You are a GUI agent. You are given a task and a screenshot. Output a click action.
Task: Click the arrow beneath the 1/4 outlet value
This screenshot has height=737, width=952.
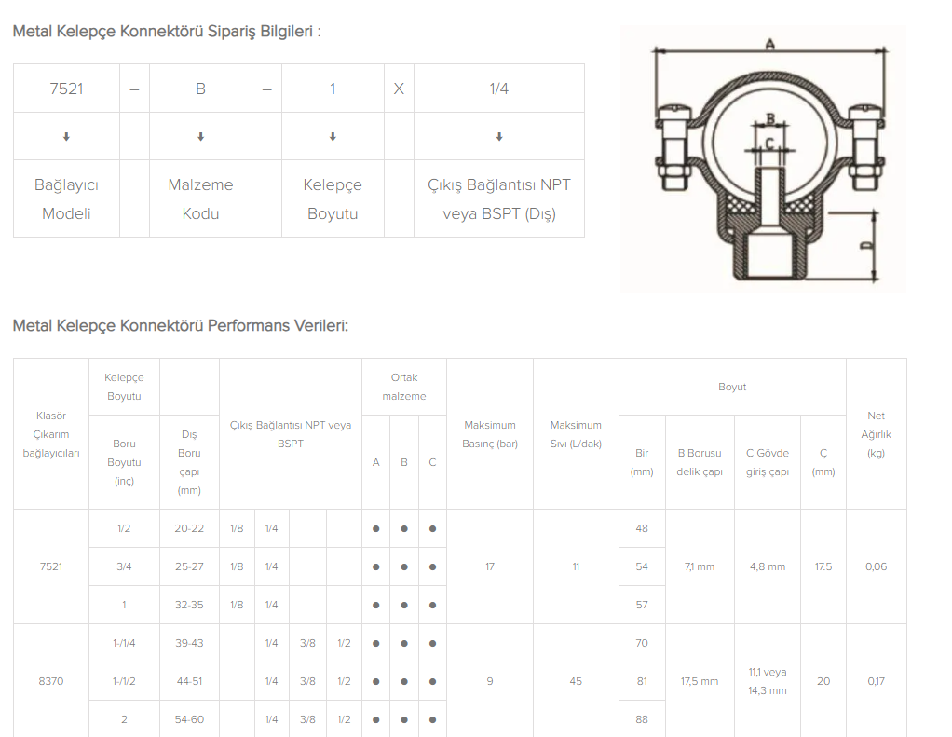[499, 137]
